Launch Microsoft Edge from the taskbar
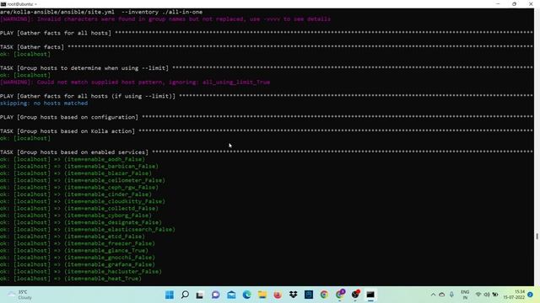The height and width of the screenshot is (303, 540). (246, 295)
